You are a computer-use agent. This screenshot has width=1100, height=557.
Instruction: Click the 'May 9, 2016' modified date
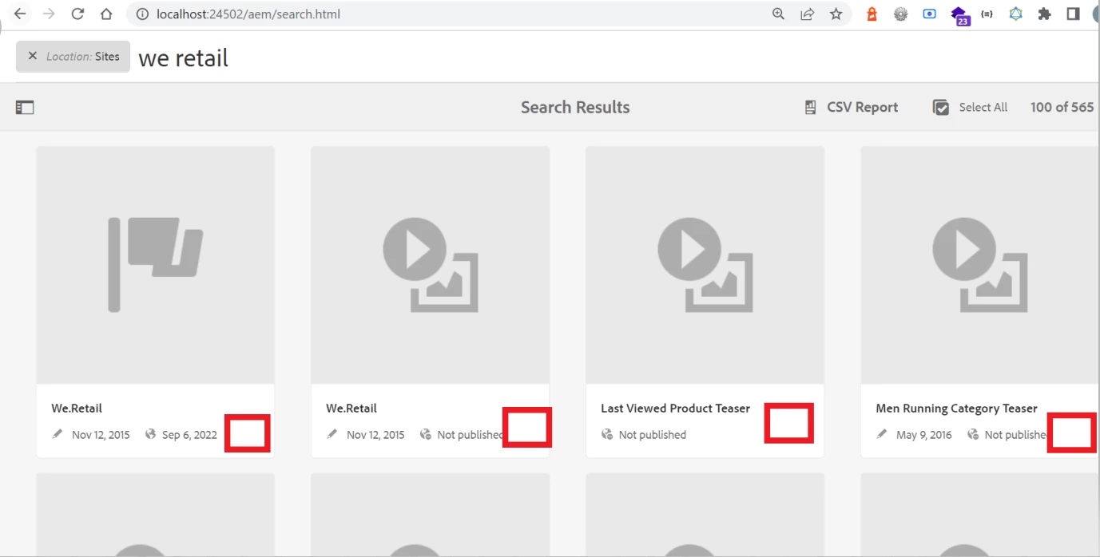(924, 435)
